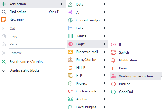Expand the Data submenu arrow
Viewport: 162px width, 111px height.
105,5
